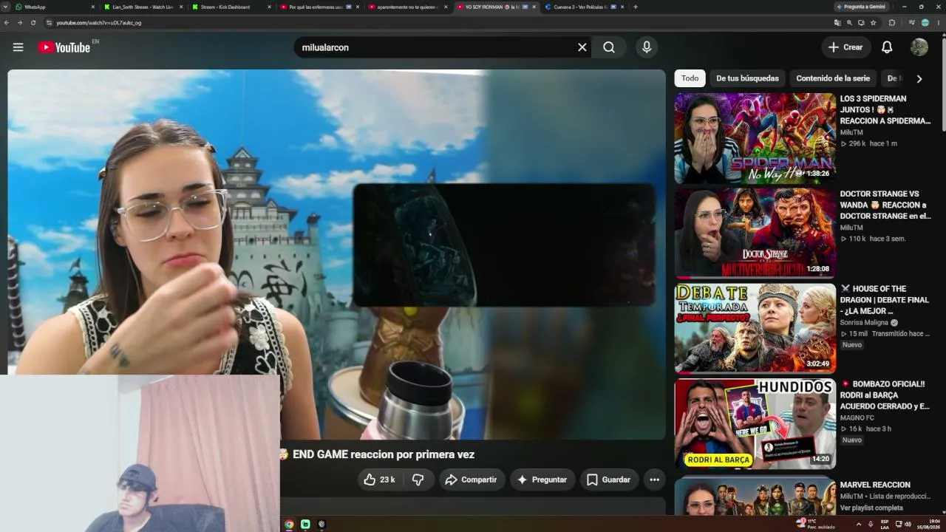The width and height of the screenshot is (946, 532).
Task: Like the video with 23 k likes
Action: [x=380, y=480]
